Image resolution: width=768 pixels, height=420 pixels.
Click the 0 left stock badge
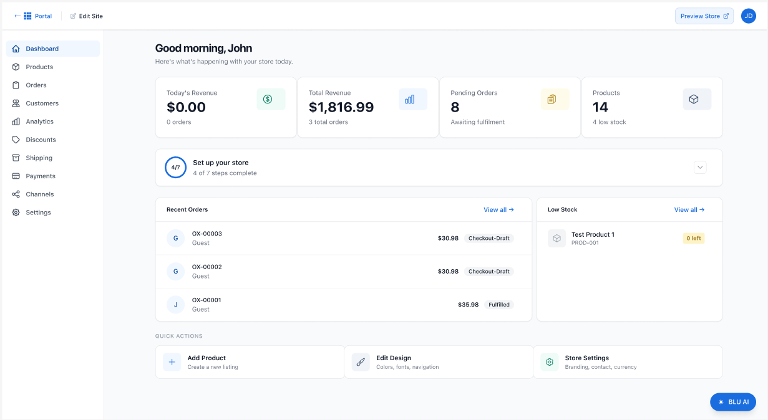[694, 238]
